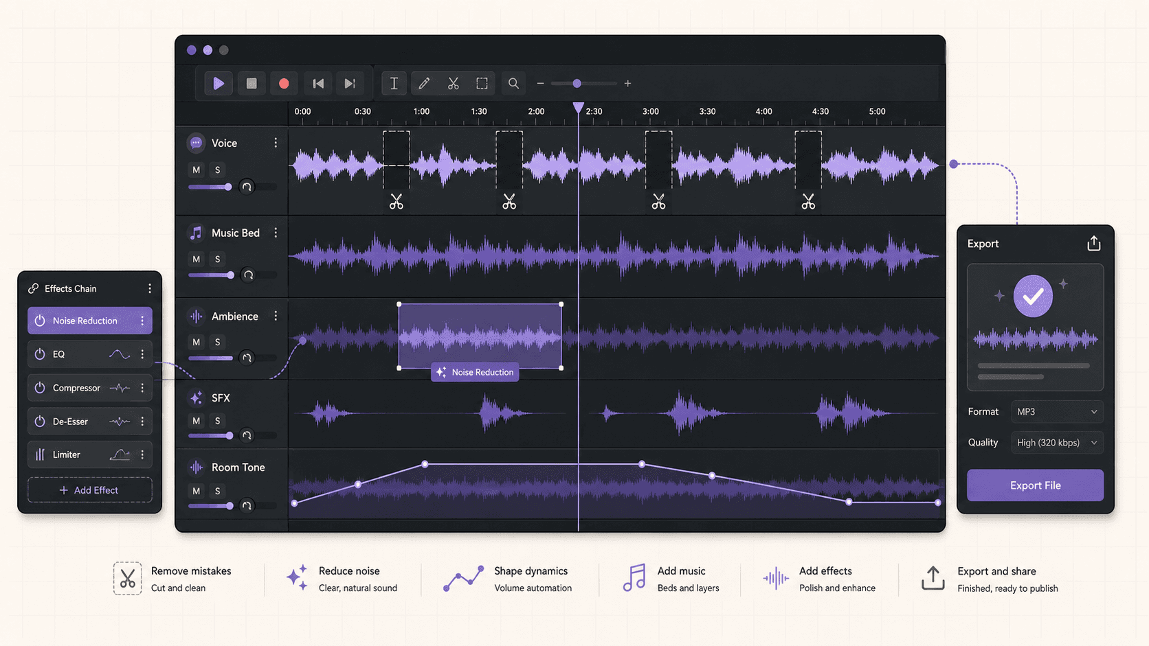
Task: Select the text cursor tool
Action: (394, 84)
